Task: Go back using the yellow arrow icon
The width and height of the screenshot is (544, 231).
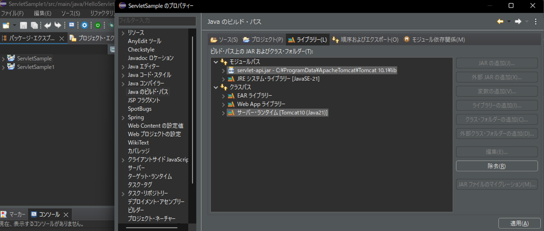Action: [x=500, y=22]
